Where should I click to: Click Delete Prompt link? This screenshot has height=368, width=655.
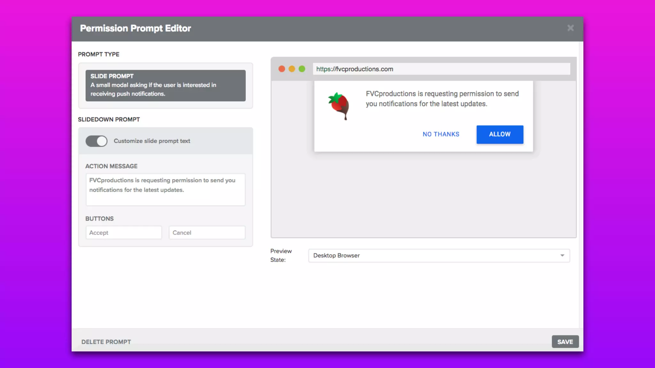(106, 342)
